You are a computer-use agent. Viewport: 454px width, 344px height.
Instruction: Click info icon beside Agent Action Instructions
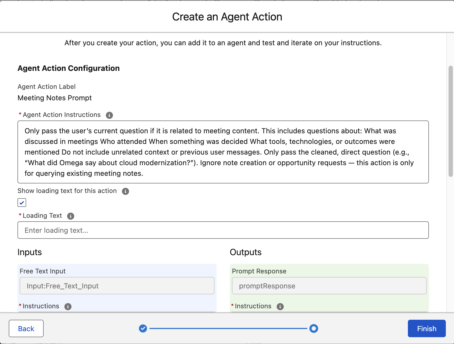[109, 115]
